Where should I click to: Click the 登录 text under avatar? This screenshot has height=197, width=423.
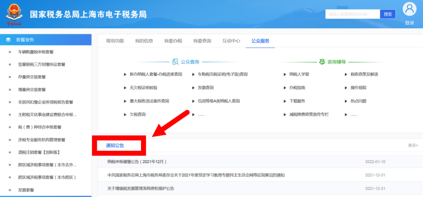409,23
